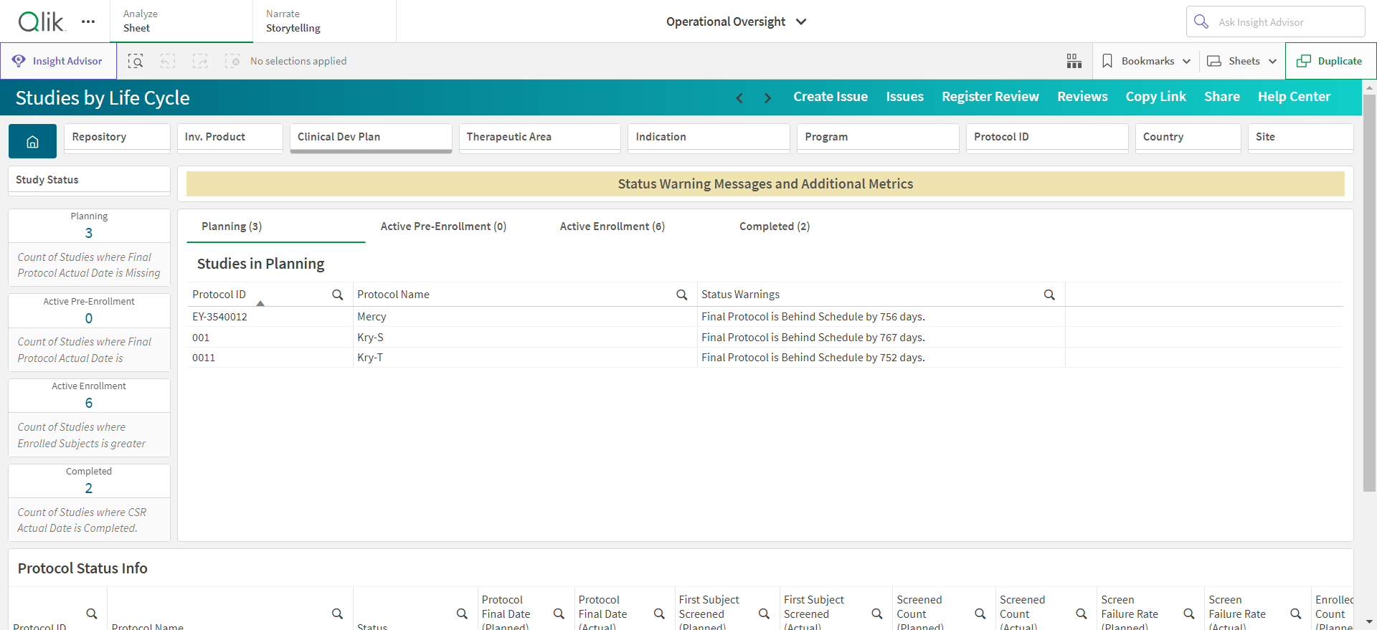Viewport: 1377px width, 630px height.
Task: Click the Active Enrollment KPI value 6
Action: point(89,403)
